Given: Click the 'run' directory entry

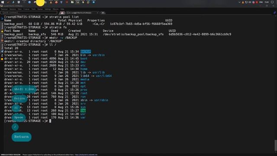Looking at the screenshot, I should pos(83,97).
